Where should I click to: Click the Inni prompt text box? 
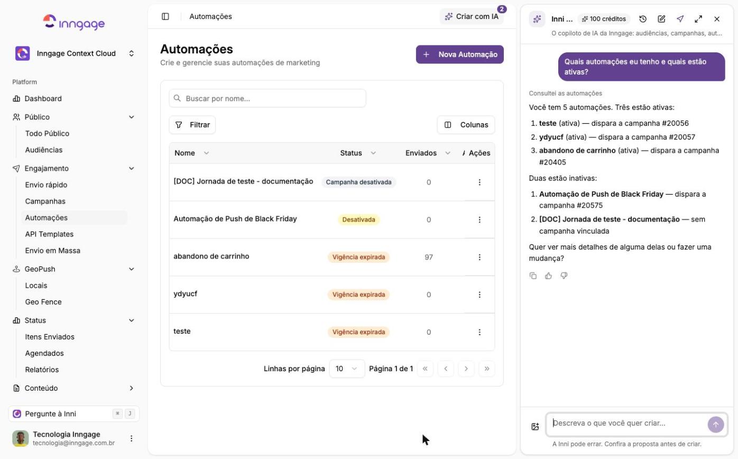[628, 424]
